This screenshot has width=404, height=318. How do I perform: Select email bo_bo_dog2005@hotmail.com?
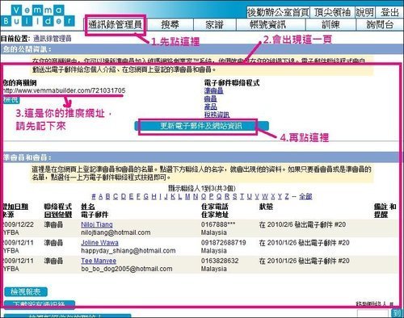click(127, 269)
